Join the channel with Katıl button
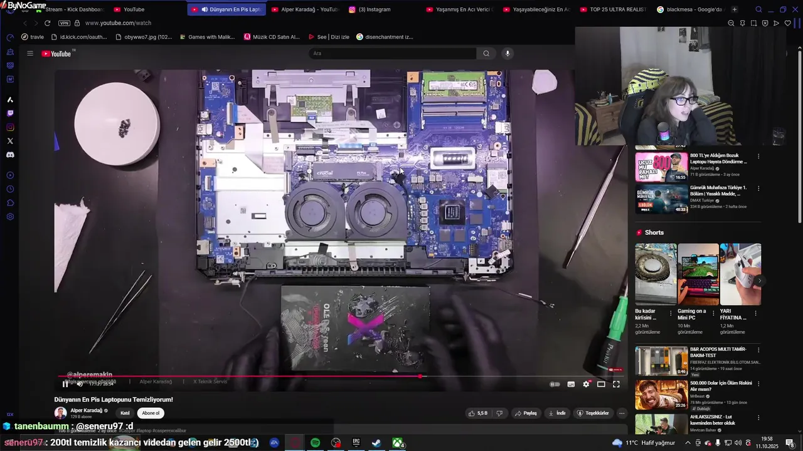The width and height of the screenshot is (803, 451). click(125, 413)
